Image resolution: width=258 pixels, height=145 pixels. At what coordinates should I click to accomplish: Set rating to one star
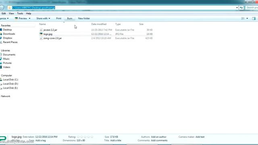78,137
